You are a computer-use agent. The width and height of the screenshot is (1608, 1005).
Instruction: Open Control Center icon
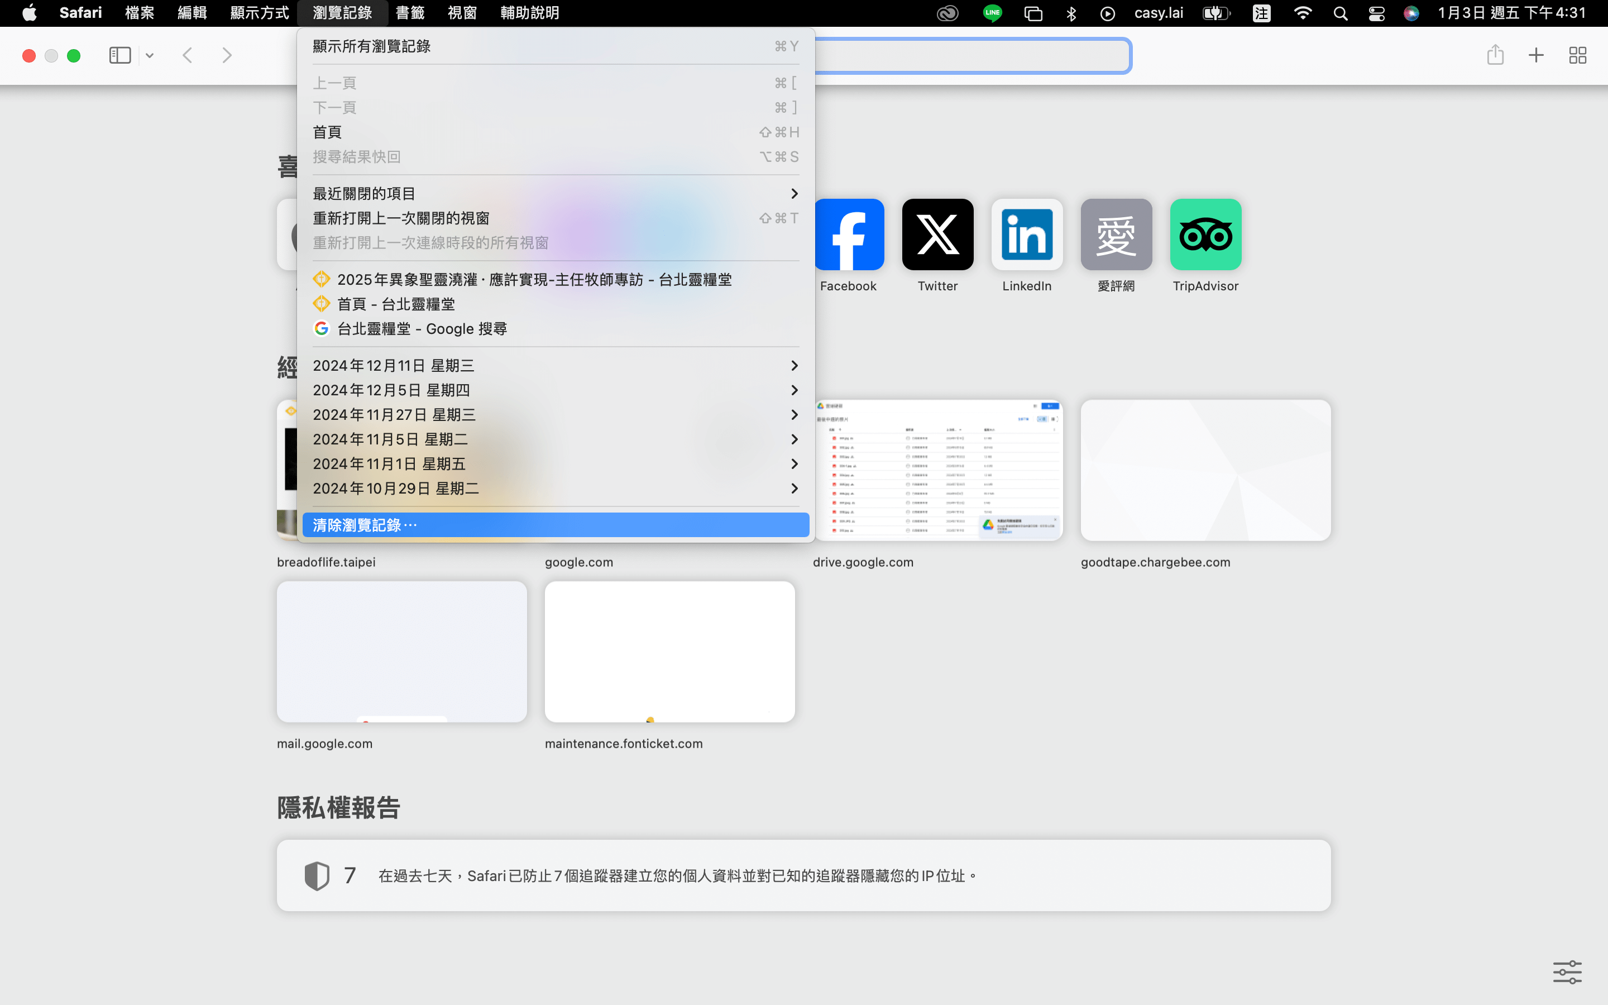pos(1376,13)
